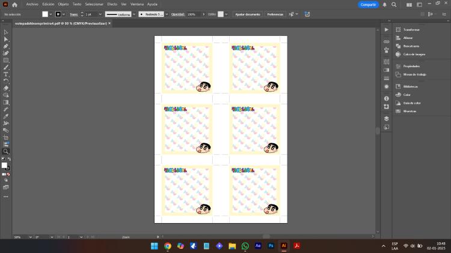Swap fill and stroke colors

9,159
